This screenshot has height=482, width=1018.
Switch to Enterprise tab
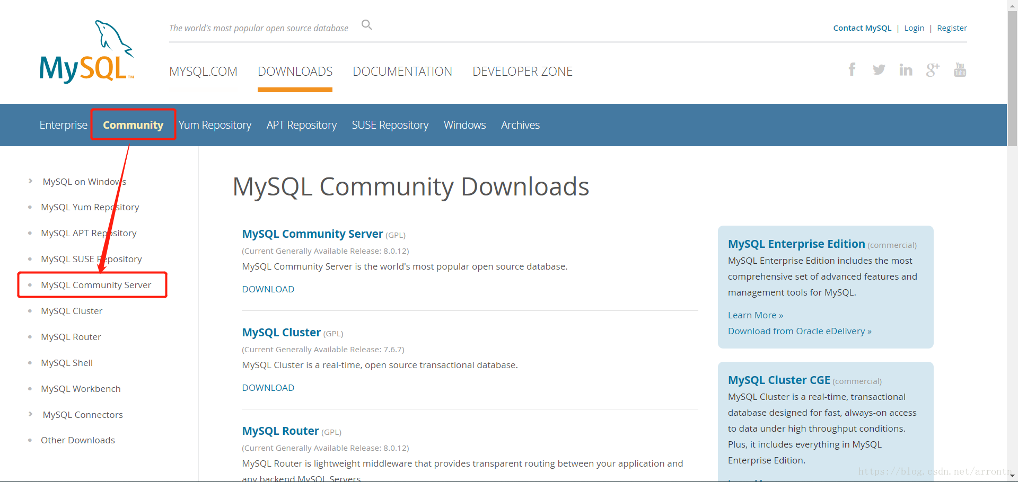pos(63,125)
